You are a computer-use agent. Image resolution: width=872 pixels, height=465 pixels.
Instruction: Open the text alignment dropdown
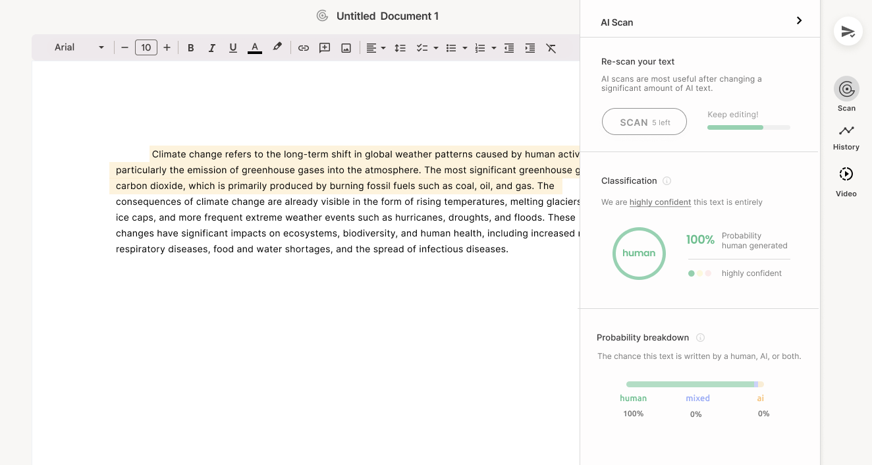pos(376,47)
